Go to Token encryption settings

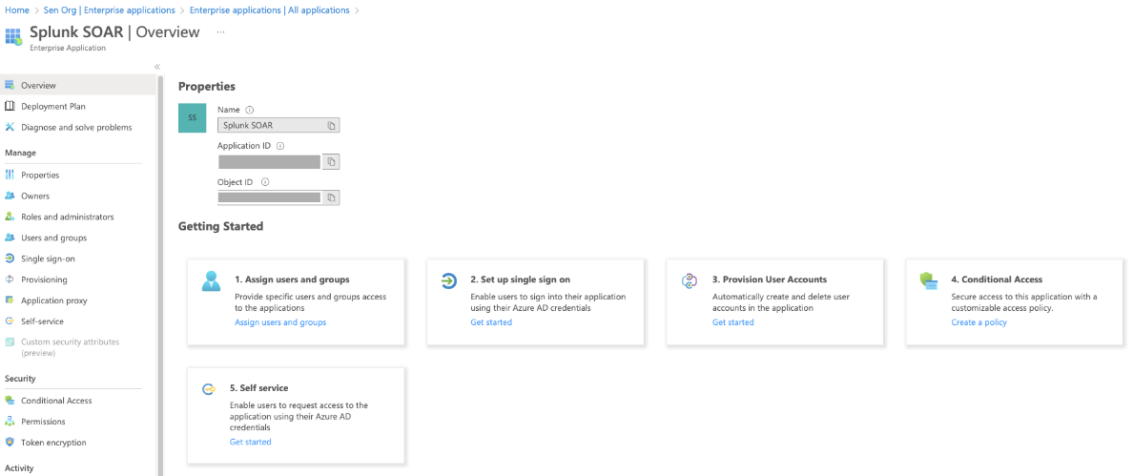coord(53,443)
